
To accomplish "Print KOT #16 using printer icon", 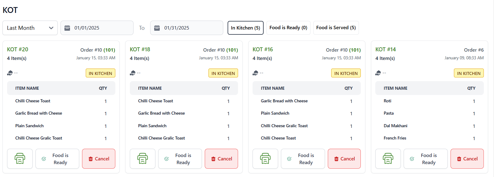I will 265,159.
